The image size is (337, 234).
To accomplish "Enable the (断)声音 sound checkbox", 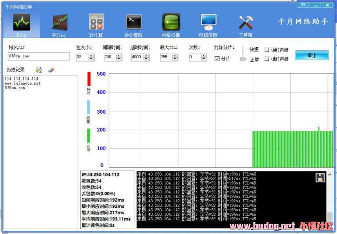I will pos(267,59).
